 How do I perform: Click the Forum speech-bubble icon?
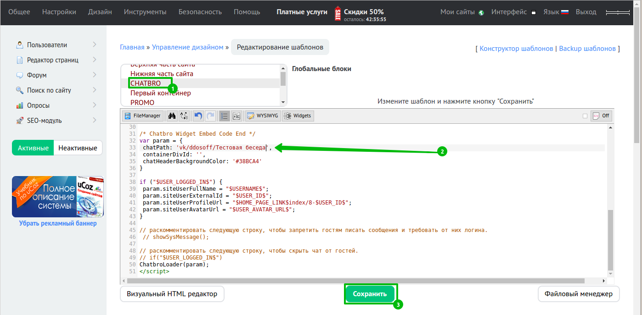20,75
